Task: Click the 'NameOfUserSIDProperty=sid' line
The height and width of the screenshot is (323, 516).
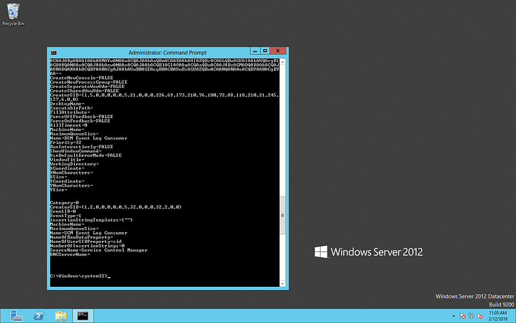Action: pos(86,241)
